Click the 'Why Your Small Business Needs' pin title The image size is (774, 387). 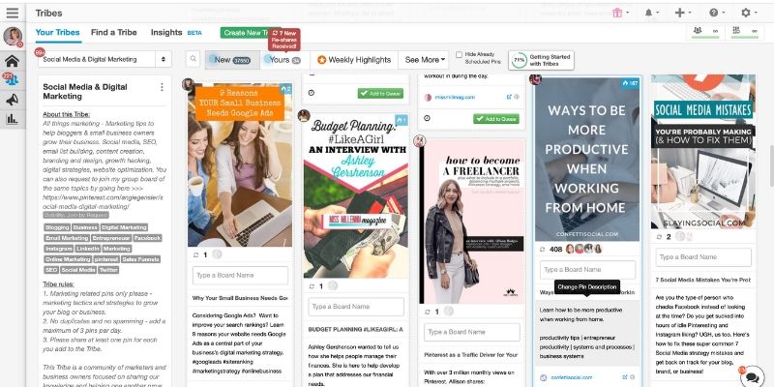coord(240,299)
